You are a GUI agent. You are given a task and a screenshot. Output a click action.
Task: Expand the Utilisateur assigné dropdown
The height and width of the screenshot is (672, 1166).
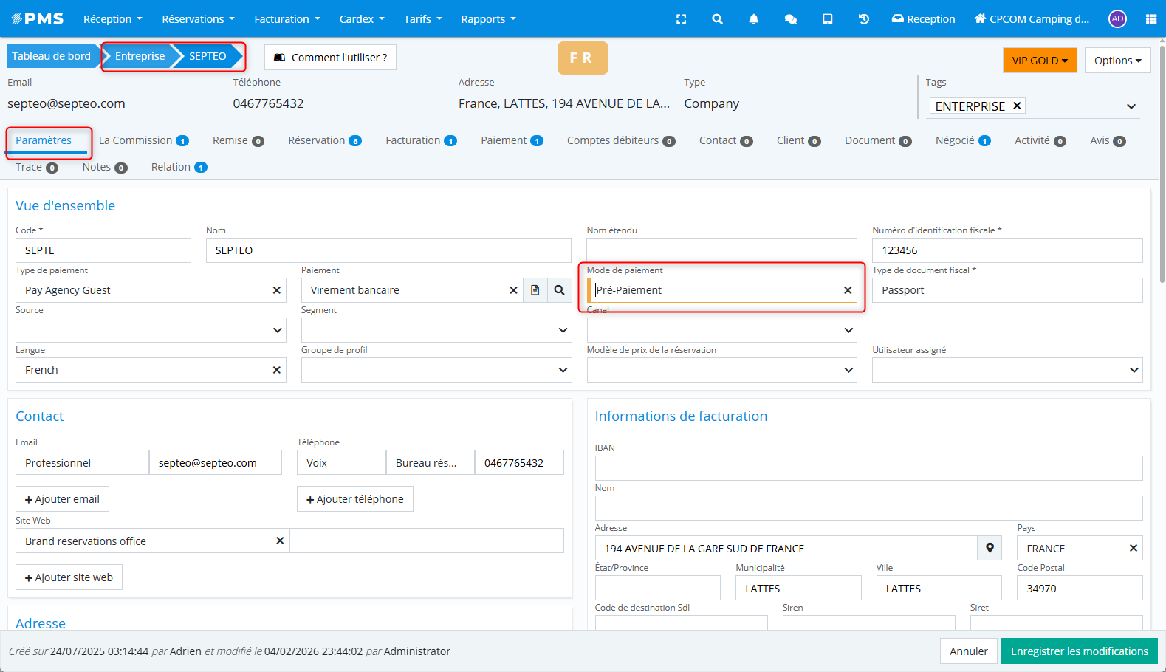click(1134, 370)
